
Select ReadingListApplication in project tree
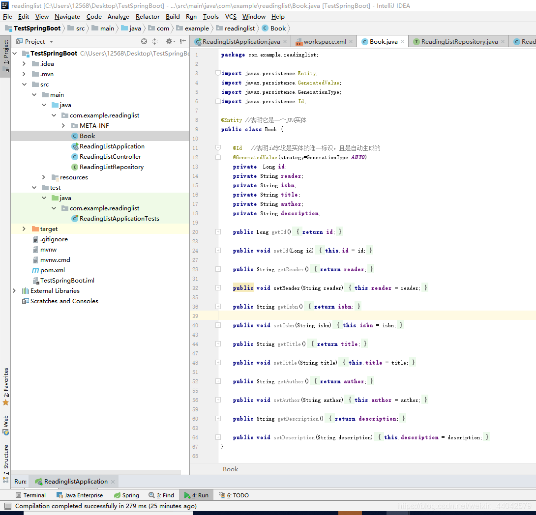click(x=100, y=146)
